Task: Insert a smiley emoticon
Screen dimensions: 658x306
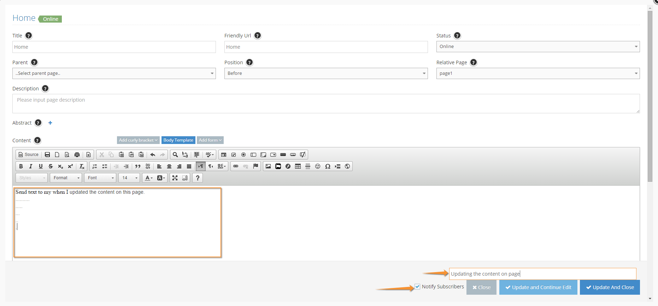Action: 318,166
